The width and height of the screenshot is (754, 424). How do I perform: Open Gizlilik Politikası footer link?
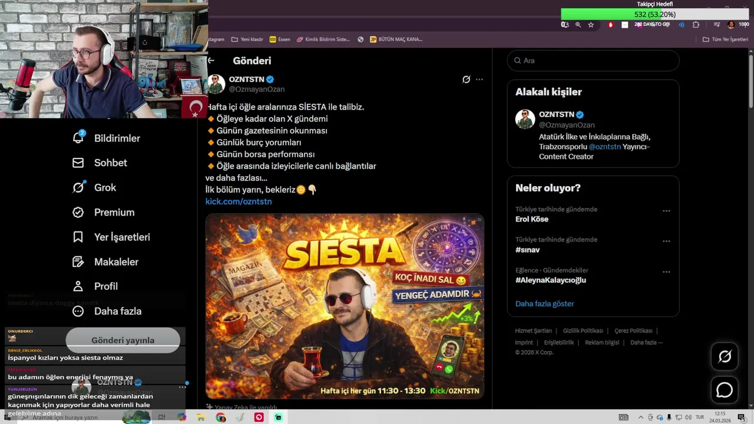click(583, 331)
